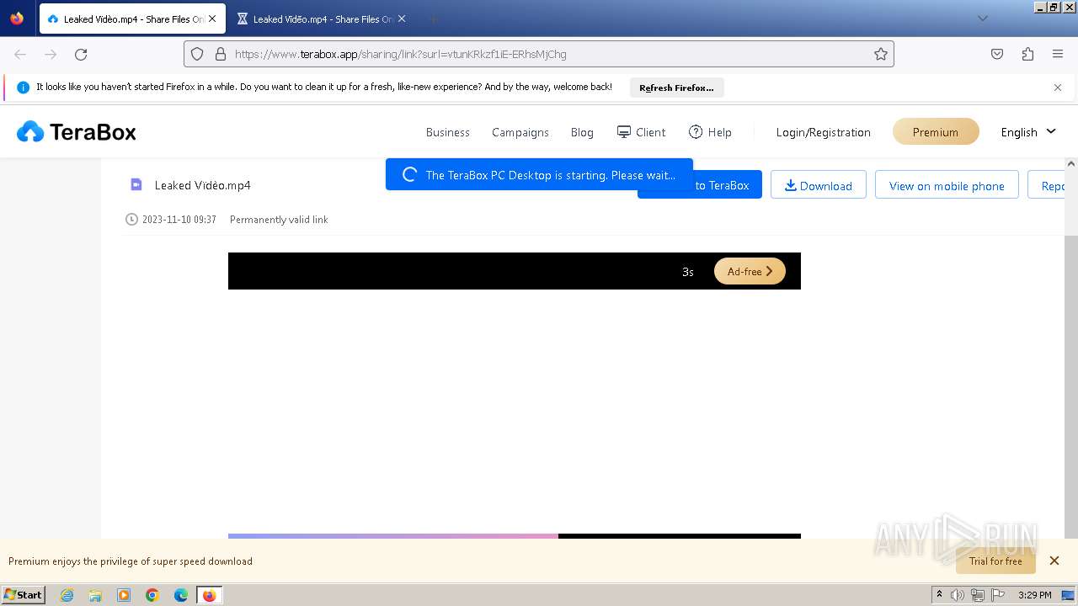Click the site security padlock icon

[221, 54]
